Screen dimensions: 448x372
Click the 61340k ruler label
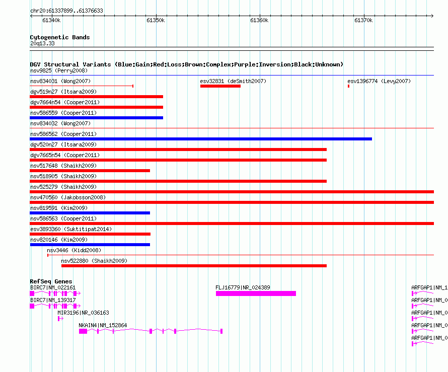51,20
